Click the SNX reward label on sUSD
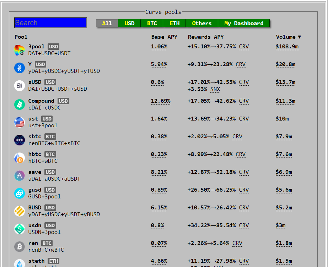Screen dimensions: 328x267 point(215,89)
